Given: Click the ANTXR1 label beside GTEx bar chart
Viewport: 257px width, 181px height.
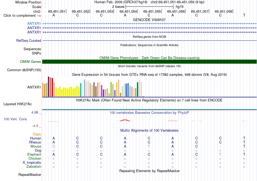Looking at the screenshot, I should click(34, 87).
